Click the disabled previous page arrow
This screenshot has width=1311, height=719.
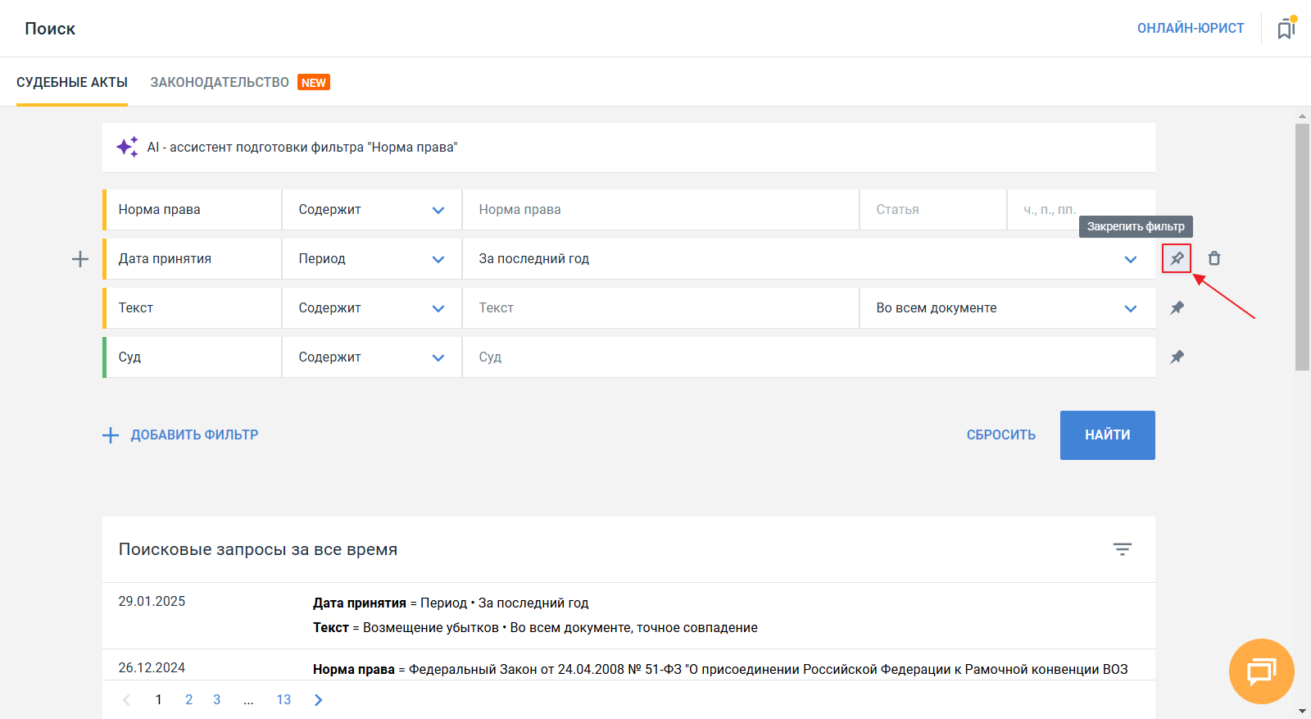(126, 699)
